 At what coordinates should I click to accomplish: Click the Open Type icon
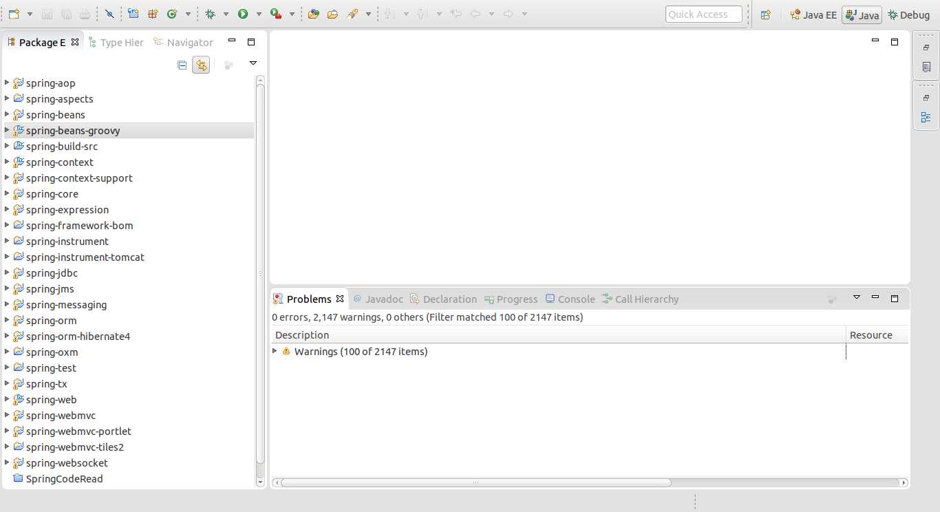click(314, 14)
